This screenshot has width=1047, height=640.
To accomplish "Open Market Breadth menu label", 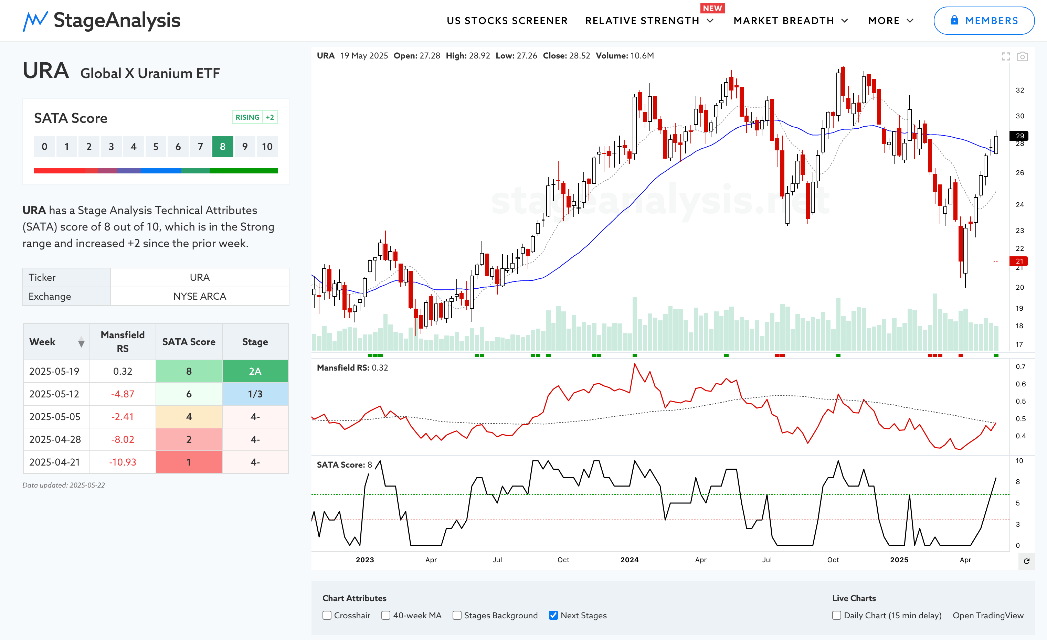I will (x=784, y=21).
